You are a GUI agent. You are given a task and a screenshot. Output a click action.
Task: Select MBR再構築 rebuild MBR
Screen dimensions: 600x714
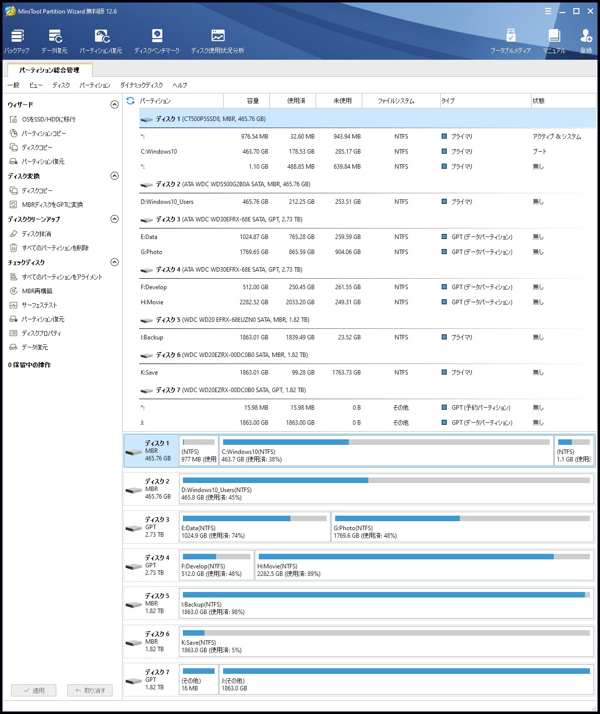point(31,291)
